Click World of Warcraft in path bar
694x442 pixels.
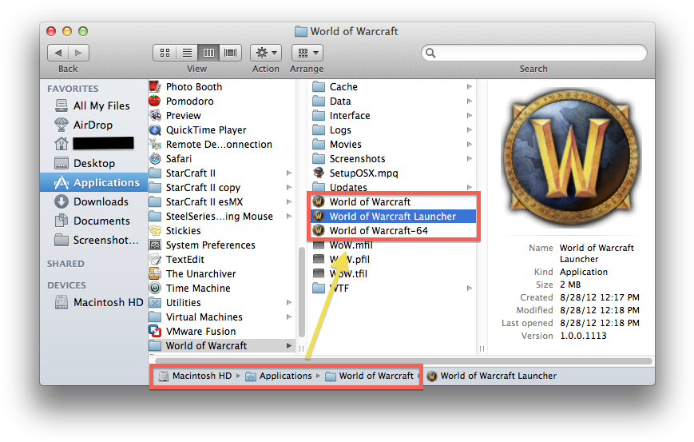369,376
